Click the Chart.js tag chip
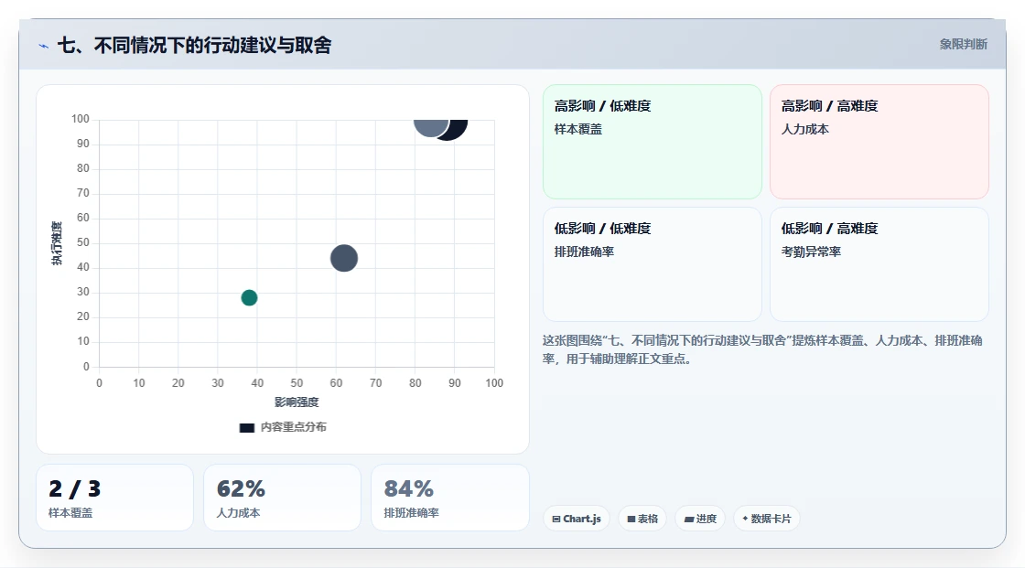 pyautogui.click(x=577, y=519)
